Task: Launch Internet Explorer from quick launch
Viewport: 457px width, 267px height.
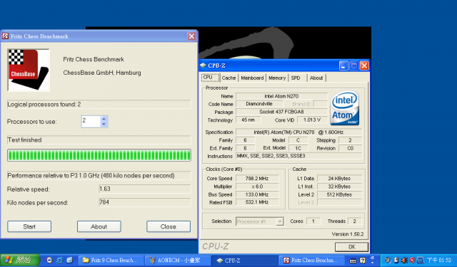Action: pos(59,261)
